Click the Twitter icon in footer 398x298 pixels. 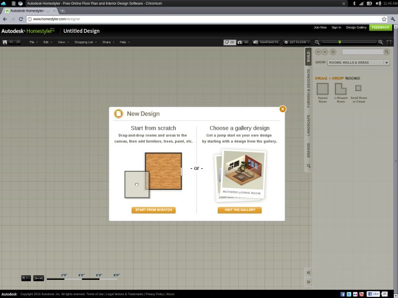point(349,294)
